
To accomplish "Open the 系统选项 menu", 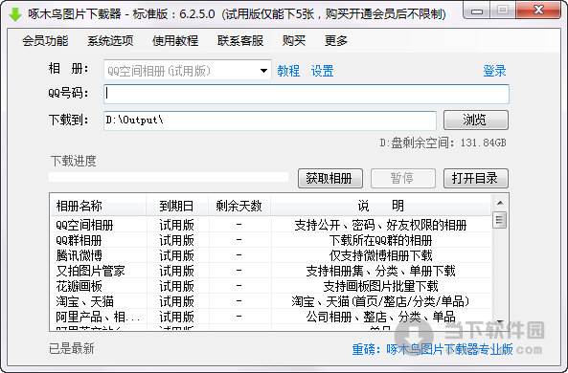I will 110,40.
